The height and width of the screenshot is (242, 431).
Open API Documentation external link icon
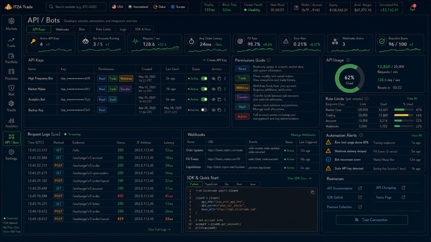pos(360,188)
